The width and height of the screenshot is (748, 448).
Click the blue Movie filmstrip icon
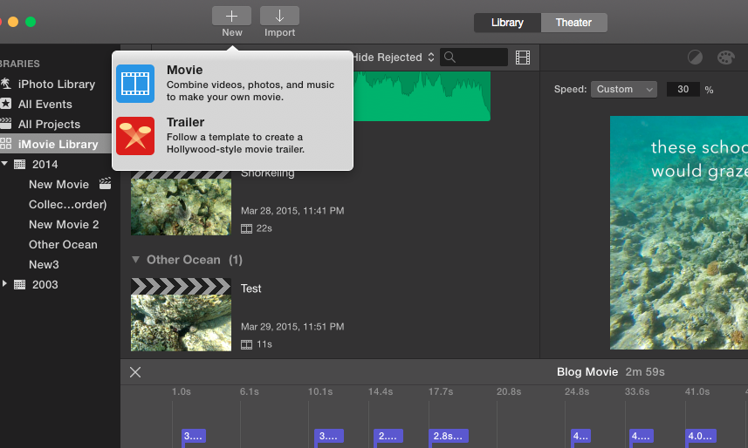pyautogui.click(x=135, y=84)
